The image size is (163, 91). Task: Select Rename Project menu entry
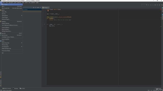point(11,19)
